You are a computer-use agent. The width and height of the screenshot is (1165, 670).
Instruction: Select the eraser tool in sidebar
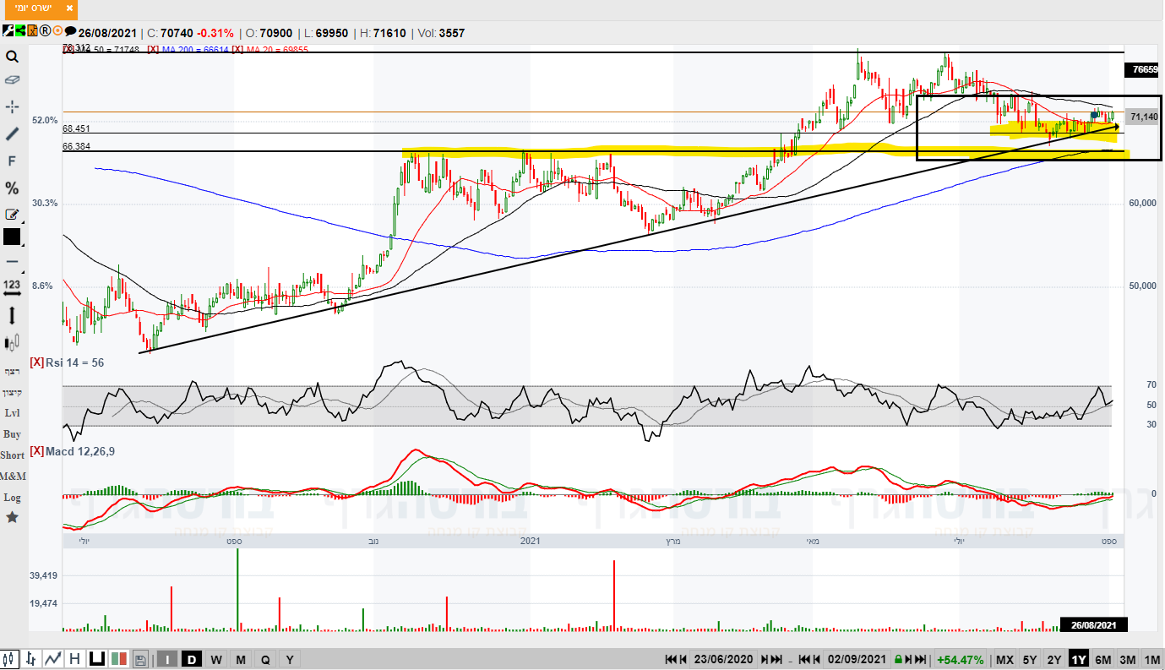point(12,80)
